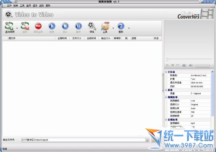This screenshot has height=152, width=216.
Task: Collapse the 质量 property group
Action: pyautogui.click(x=166, y=90)
